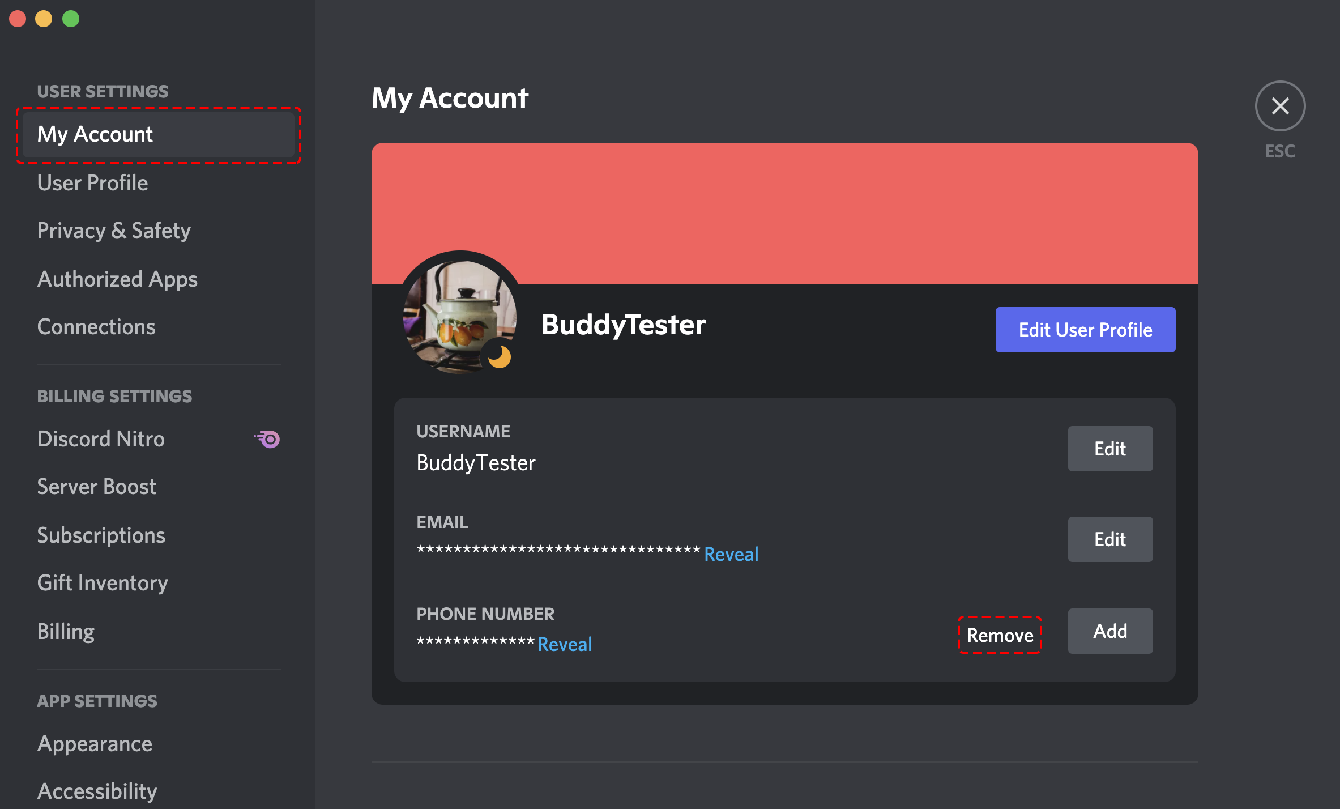Open Authorized Apps settings section
The image size is (1340, 809).
pos(117,279)
